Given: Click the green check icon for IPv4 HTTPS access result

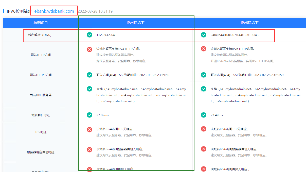Looking at the screenshot, I should coord(89,75).
